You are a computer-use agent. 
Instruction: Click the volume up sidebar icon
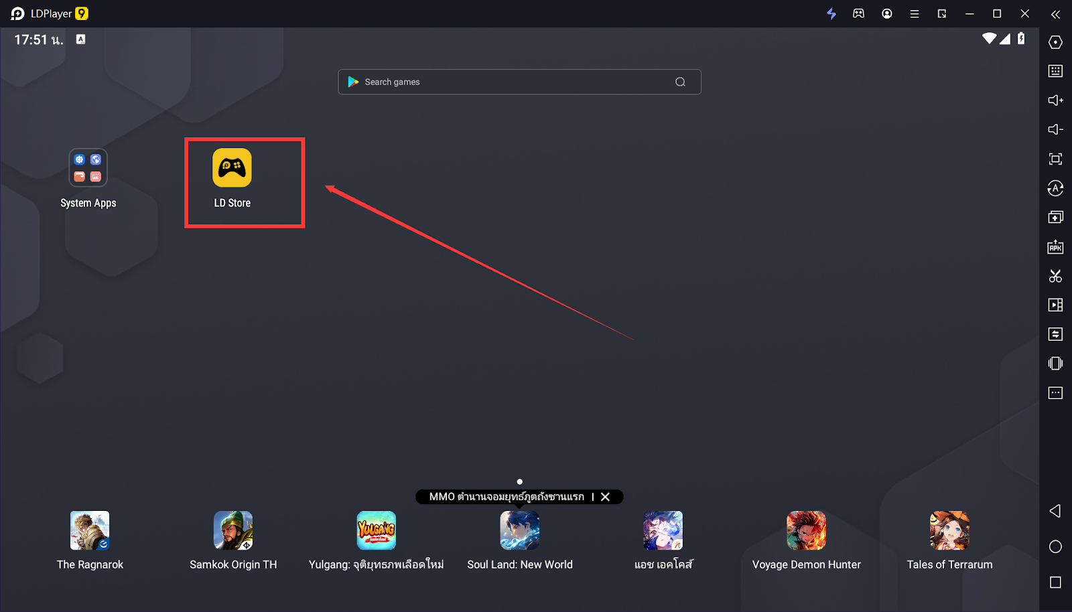(x=1055, y=100)
